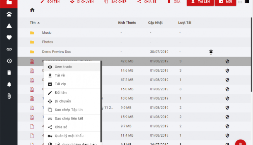Sort the list by Cập Nhật column
Viewport: 253px width, 145px height.
tap(155, 23)
